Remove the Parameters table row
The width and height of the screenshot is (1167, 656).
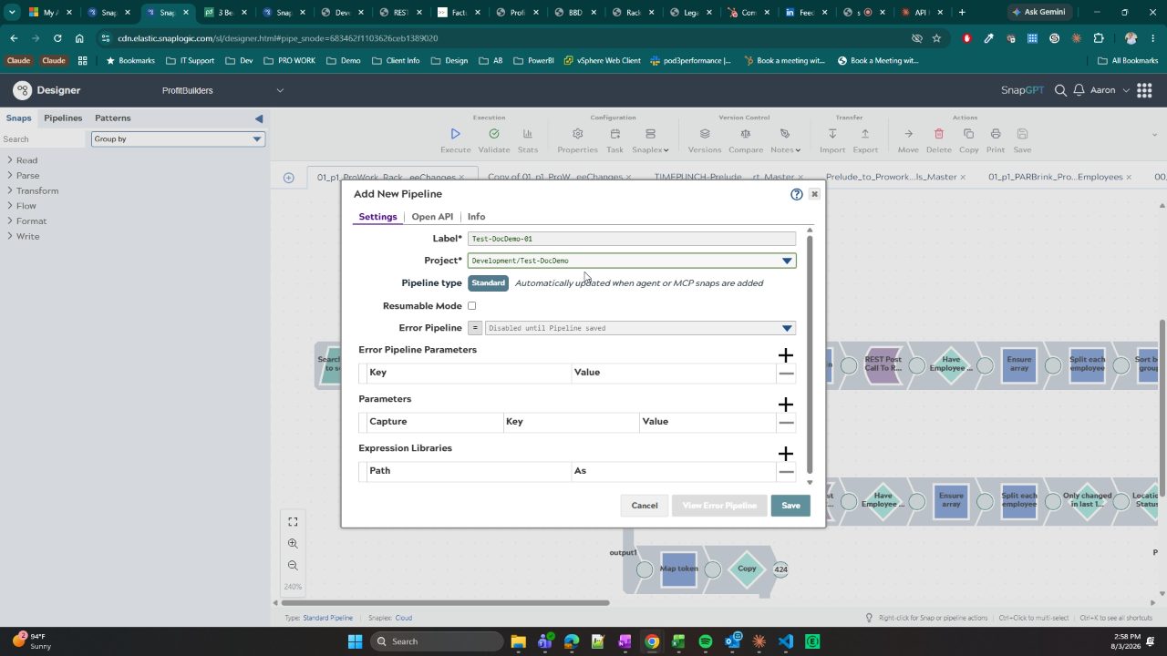(786, 422)
